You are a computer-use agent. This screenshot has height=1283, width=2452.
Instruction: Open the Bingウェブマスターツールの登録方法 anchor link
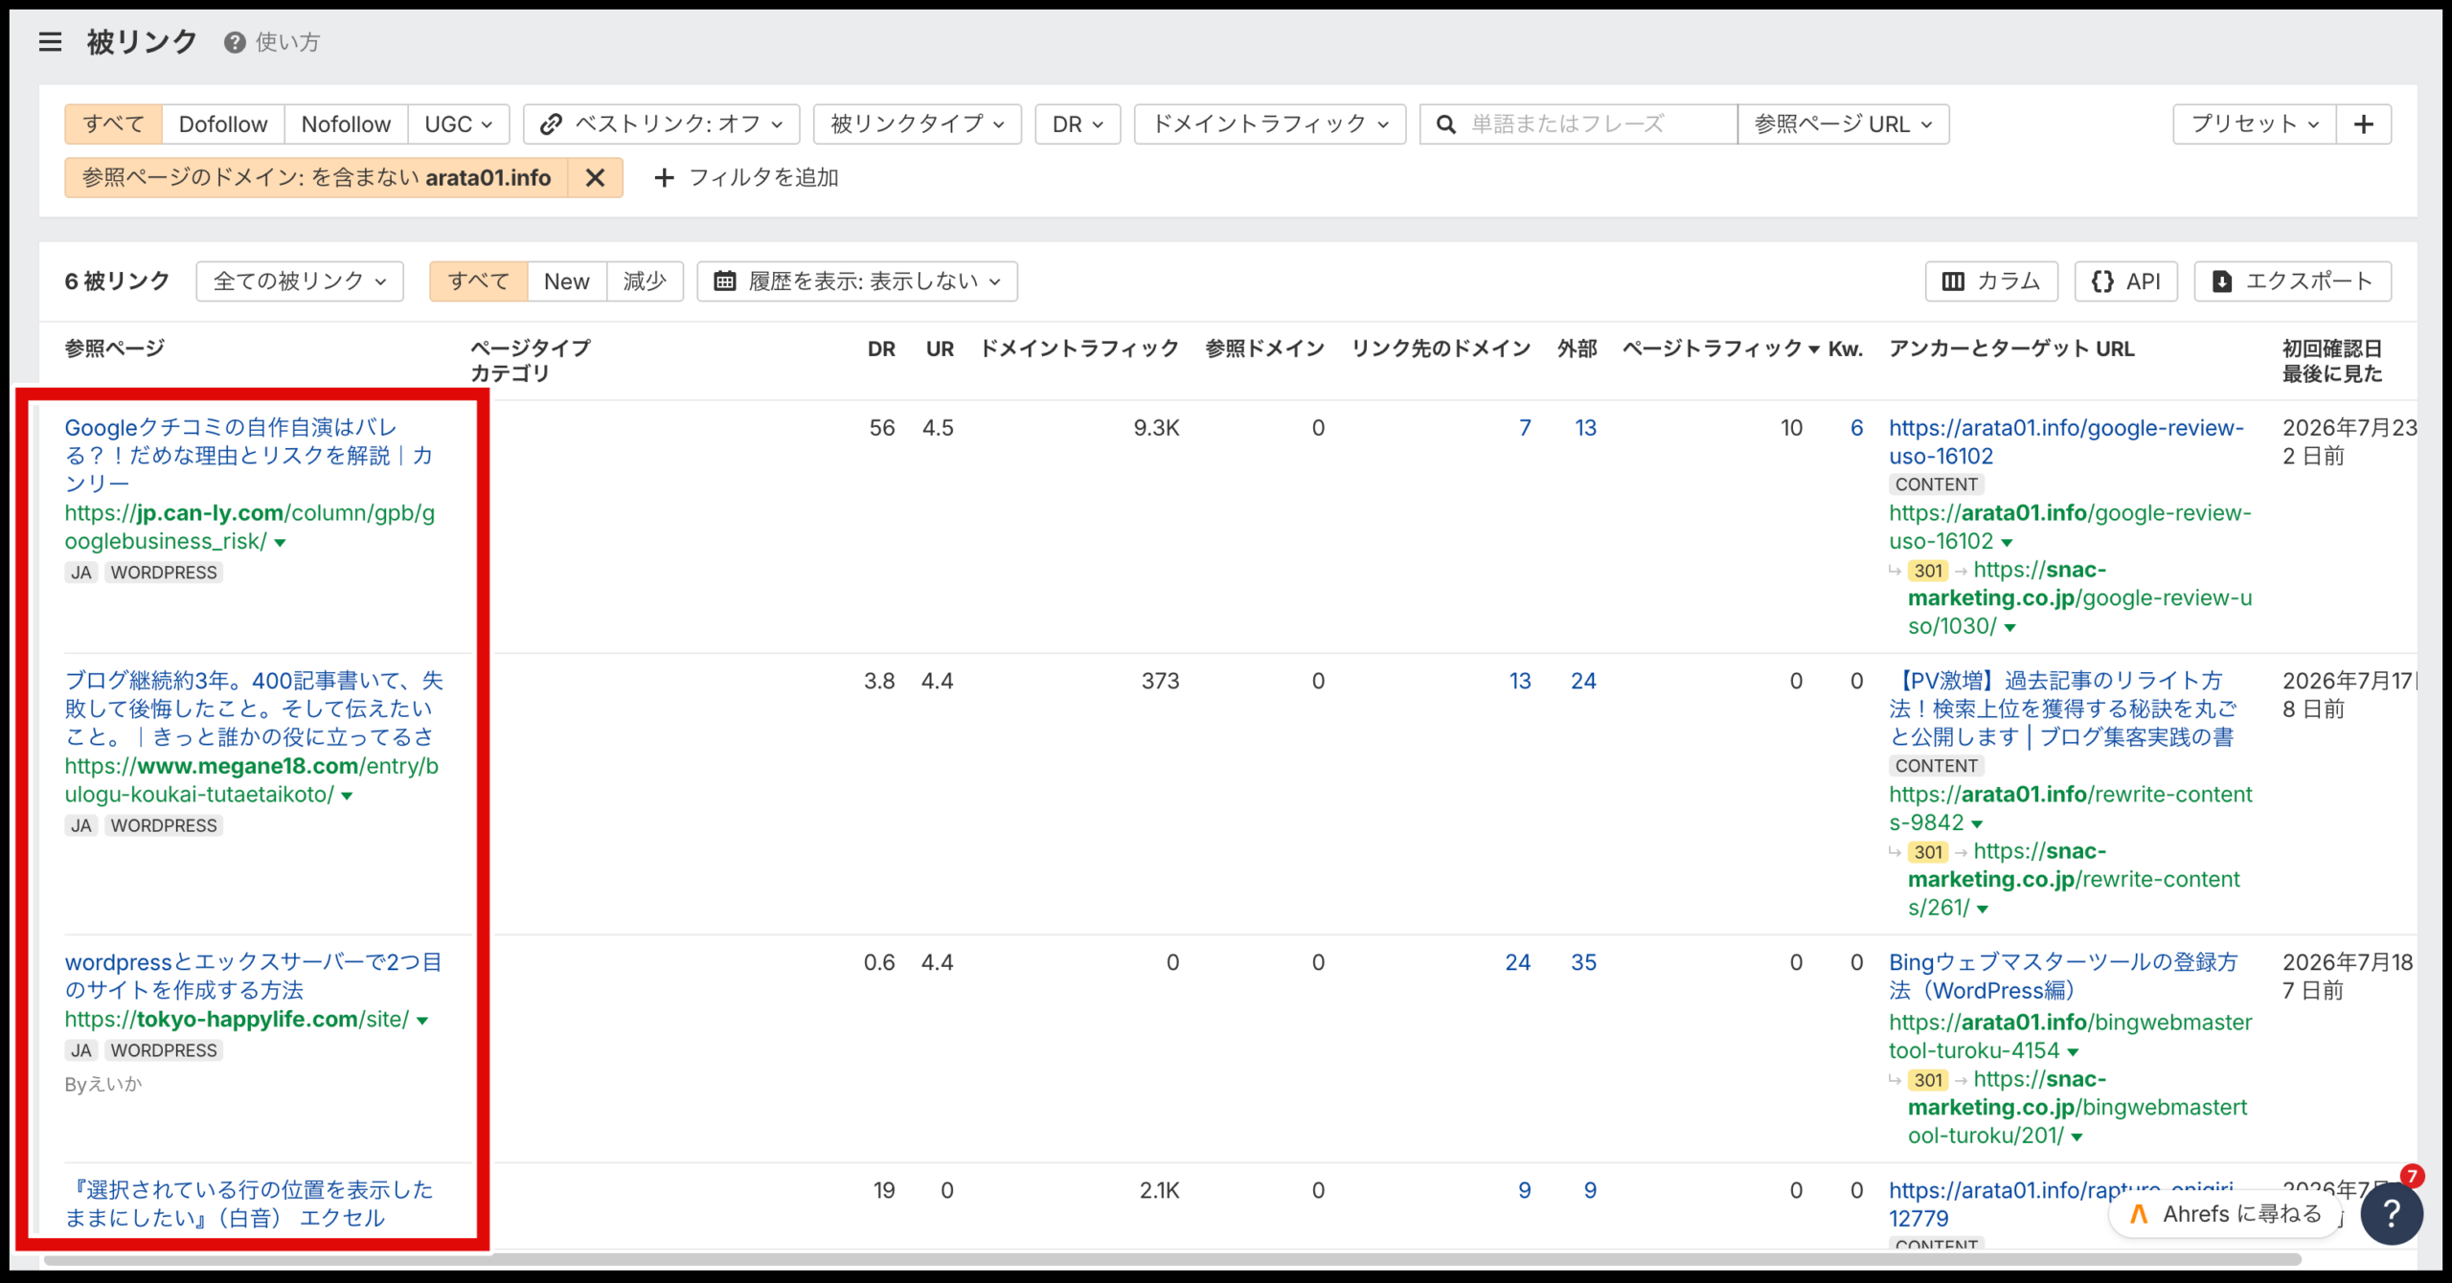tap(2063, 976)
